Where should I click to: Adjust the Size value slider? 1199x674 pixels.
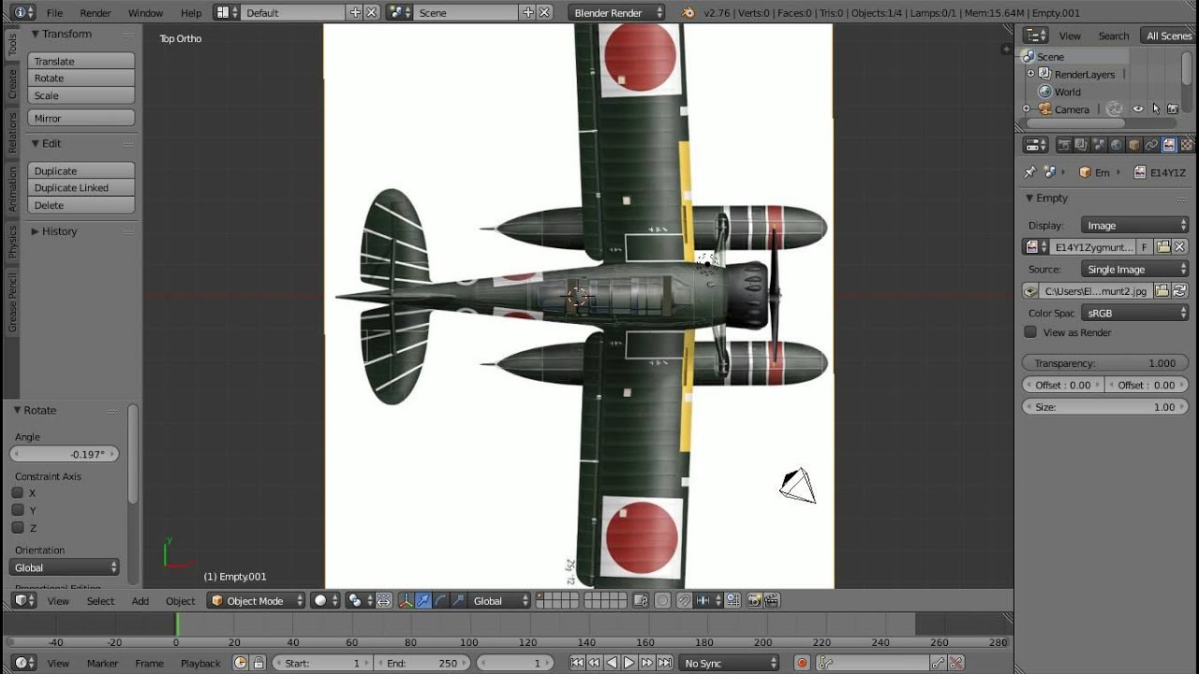point(1105,407)
